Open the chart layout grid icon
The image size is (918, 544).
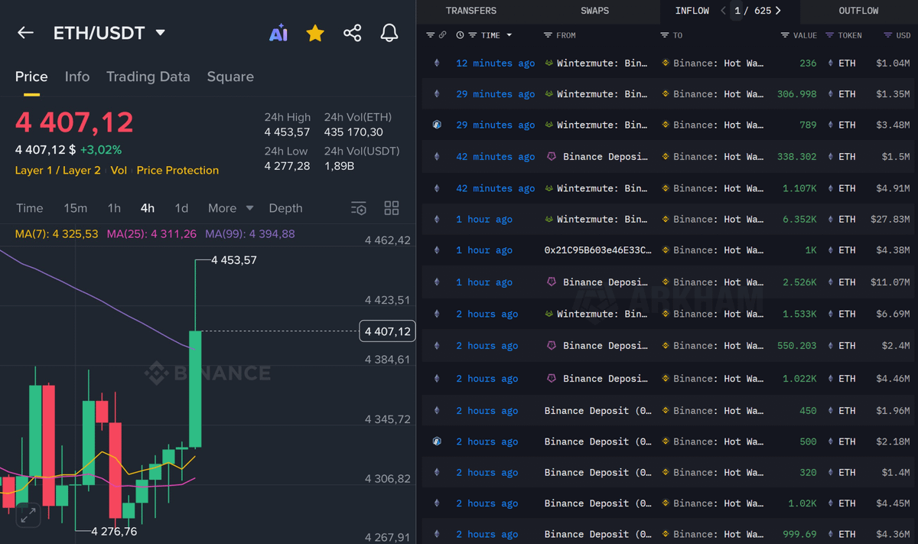[x=392, y=208]
